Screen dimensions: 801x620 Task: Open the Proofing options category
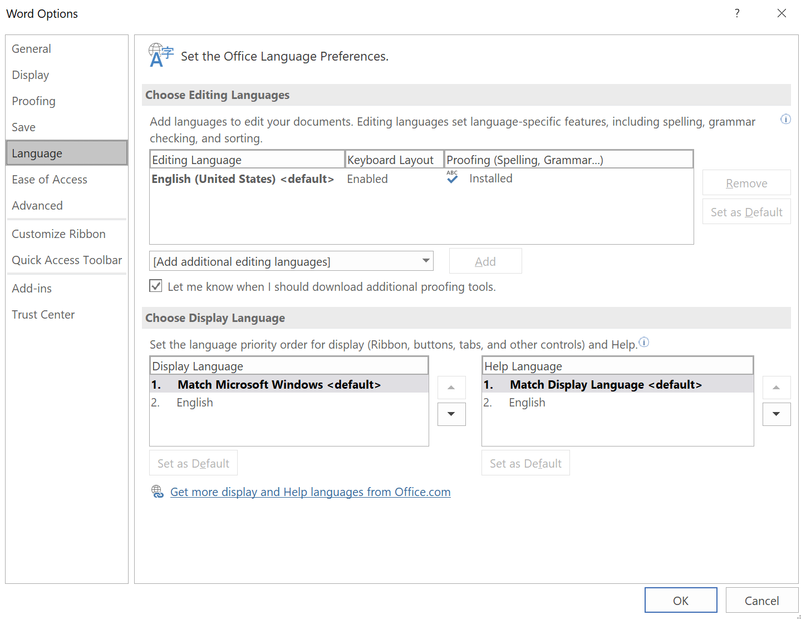click(x=67, y=101)
